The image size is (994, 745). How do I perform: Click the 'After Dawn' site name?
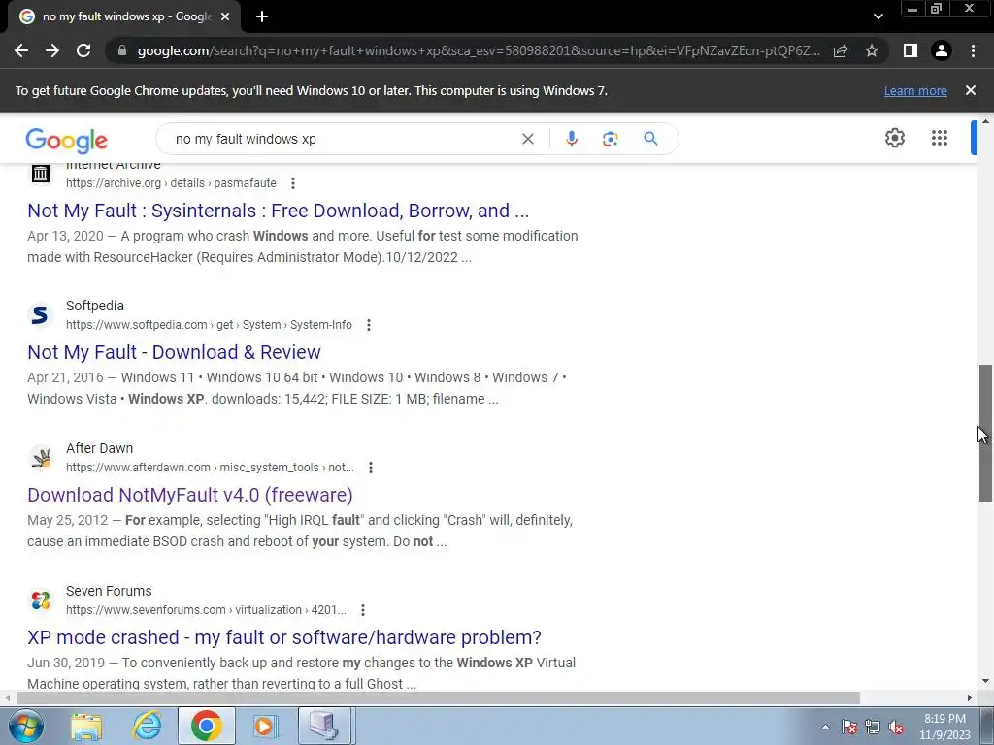tap(100, 448)
